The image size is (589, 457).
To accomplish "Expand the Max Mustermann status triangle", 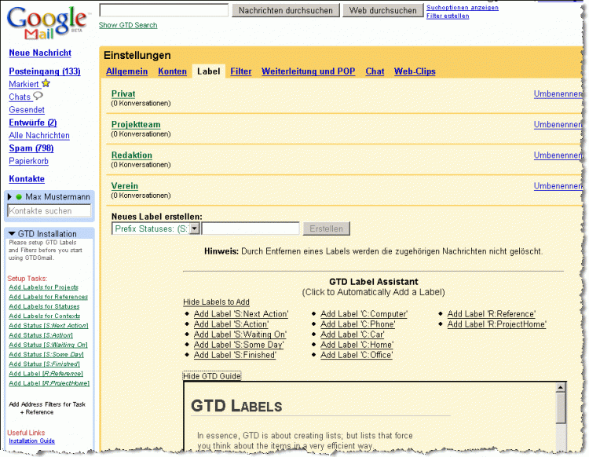I will pyautogui.click(x=10, y=196).
